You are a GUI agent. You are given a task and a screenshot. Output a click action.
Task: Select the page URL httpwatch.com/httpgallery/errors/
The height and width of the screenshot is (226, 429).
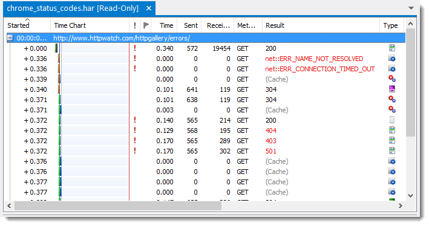pos(122,38)
